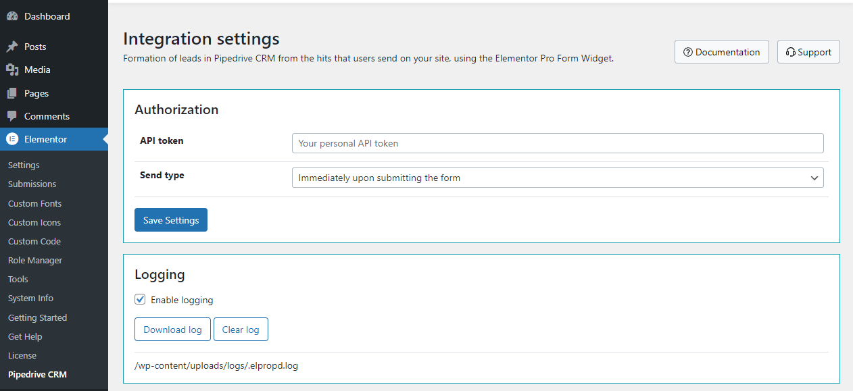Click the Support button
Viewport: 853px width, 391px height.
808,52
